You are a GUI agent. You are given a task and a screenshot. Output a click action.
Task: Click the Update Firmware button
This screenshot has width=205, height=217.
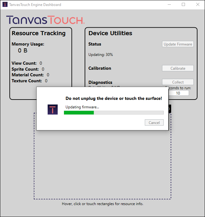pyautogui.click(x=178, y=44)
